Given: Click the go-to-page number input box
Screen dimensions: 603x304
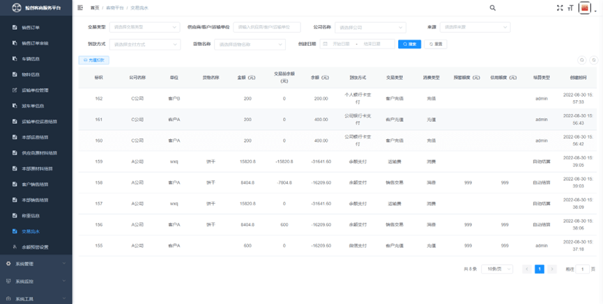Looking at the screenshot, I should (582, 269).
